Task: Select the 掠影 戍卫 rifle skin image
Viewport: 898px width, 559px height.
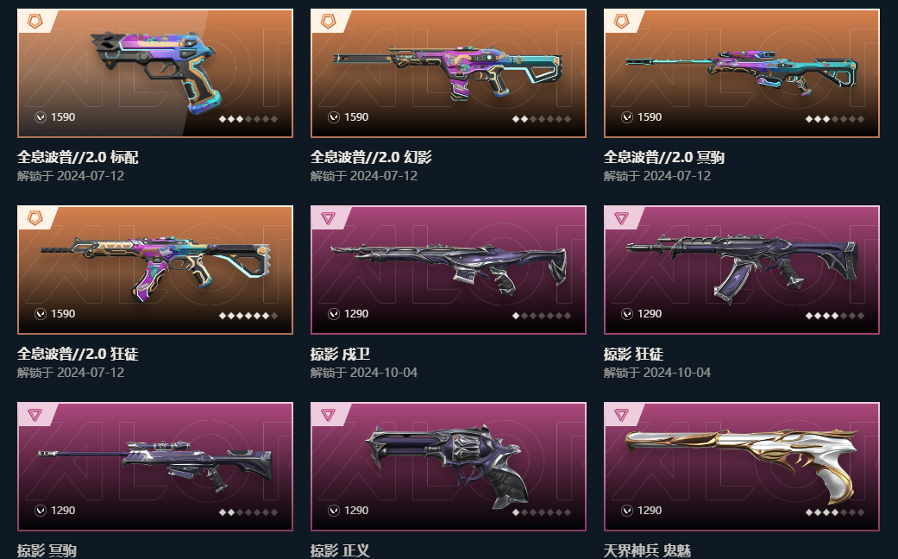Action: click(449, 270)
